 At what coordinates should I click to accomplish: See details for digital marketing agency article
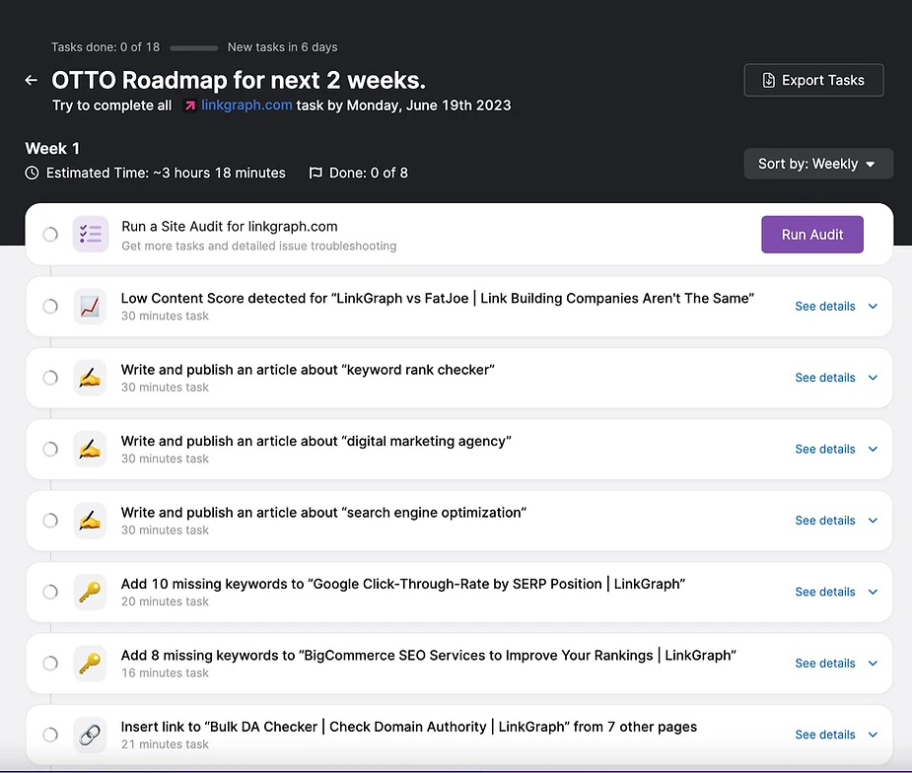pos(825,449)
